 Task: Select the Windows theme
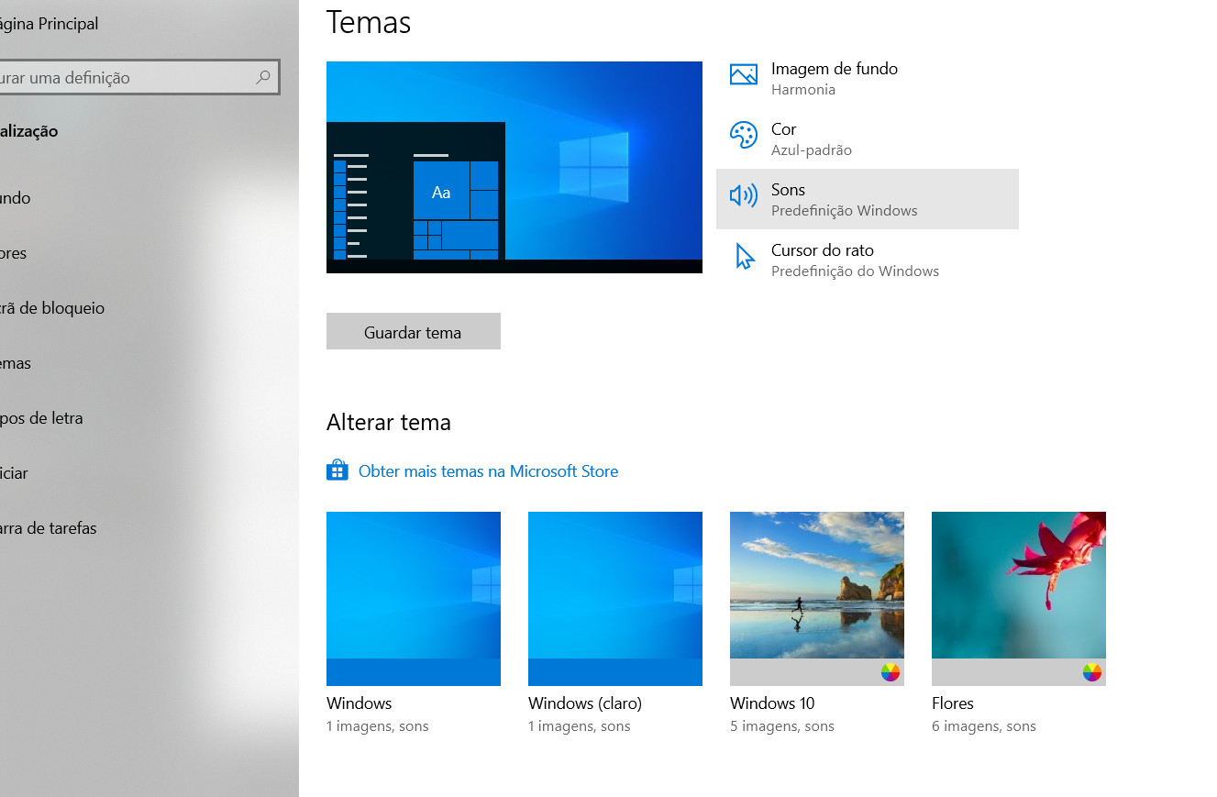(x=413, y=599)
